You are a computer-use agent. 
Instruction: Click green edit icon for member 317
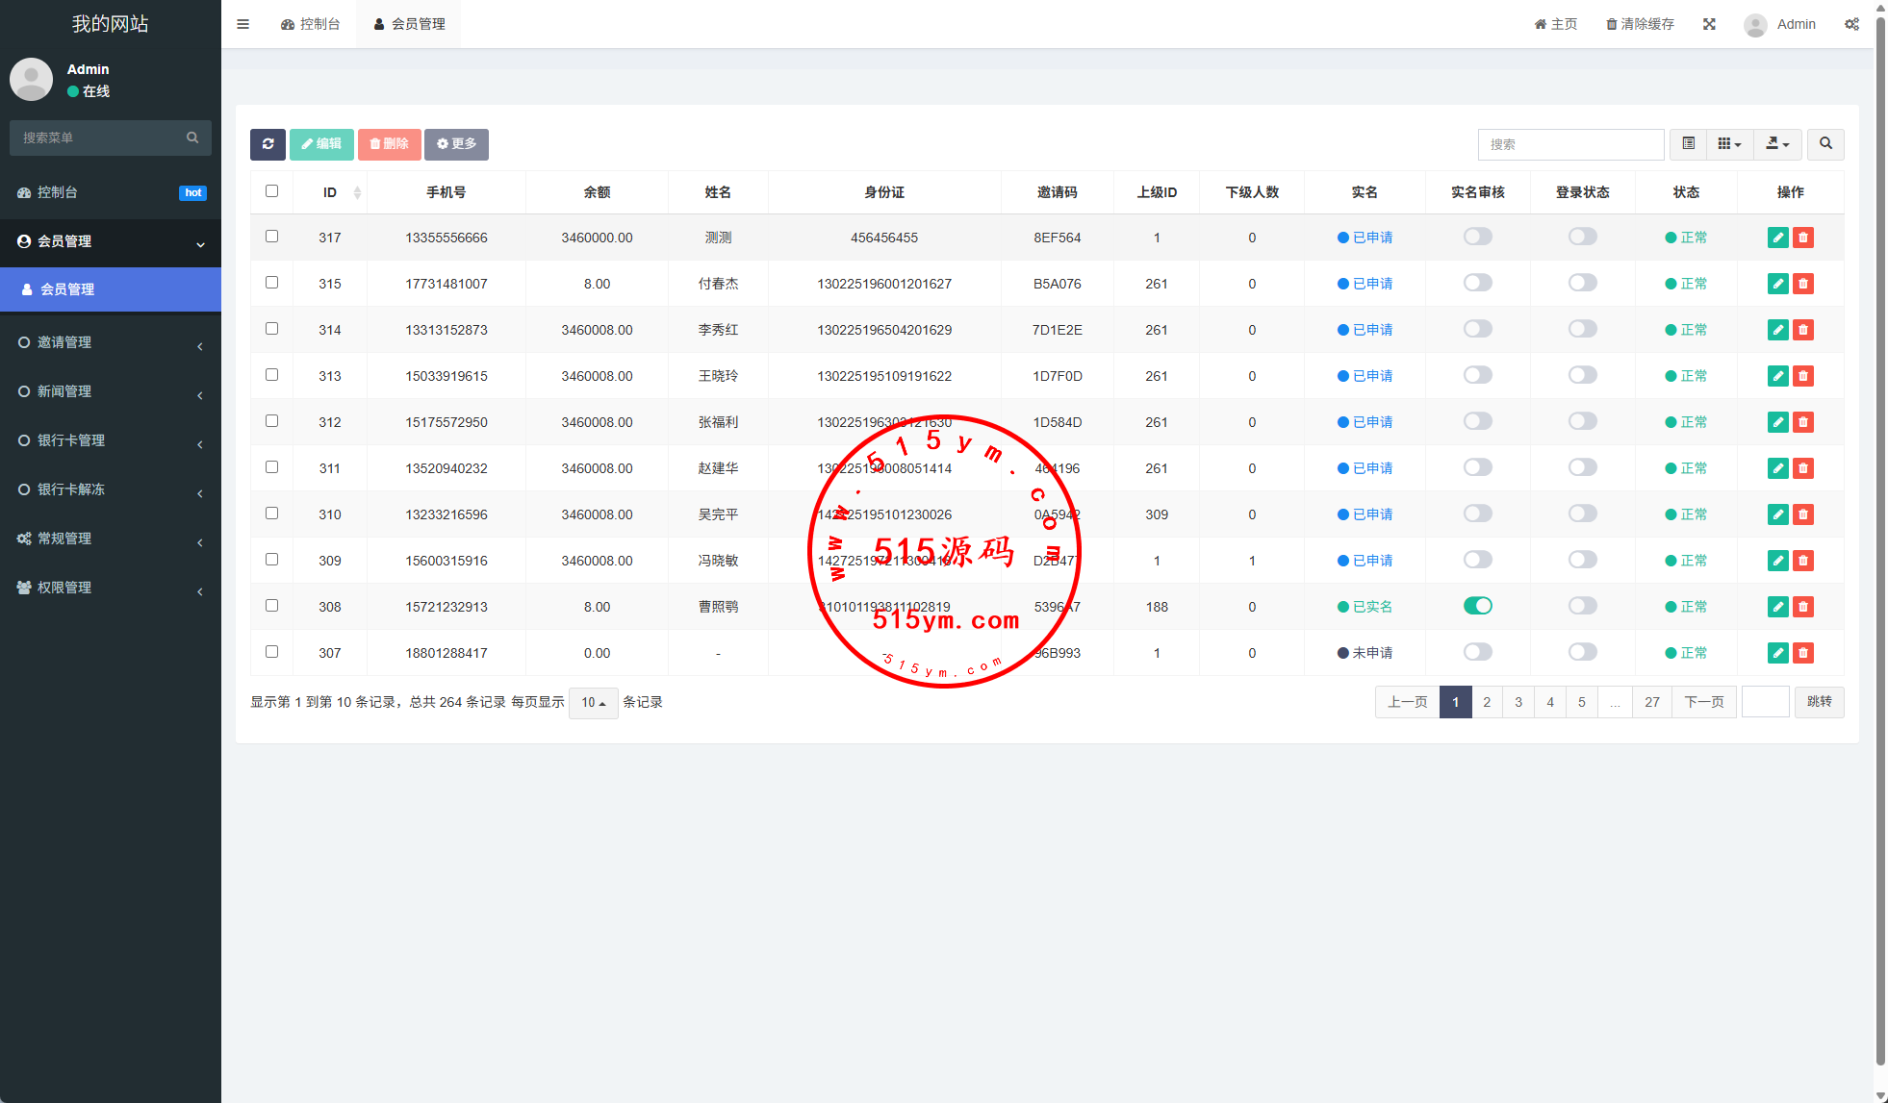[1777, 238]
